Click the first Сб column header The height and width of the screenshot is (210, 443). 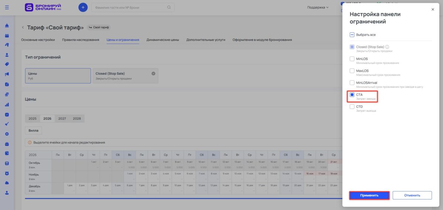pyautogui.click(x=118, y=155)
